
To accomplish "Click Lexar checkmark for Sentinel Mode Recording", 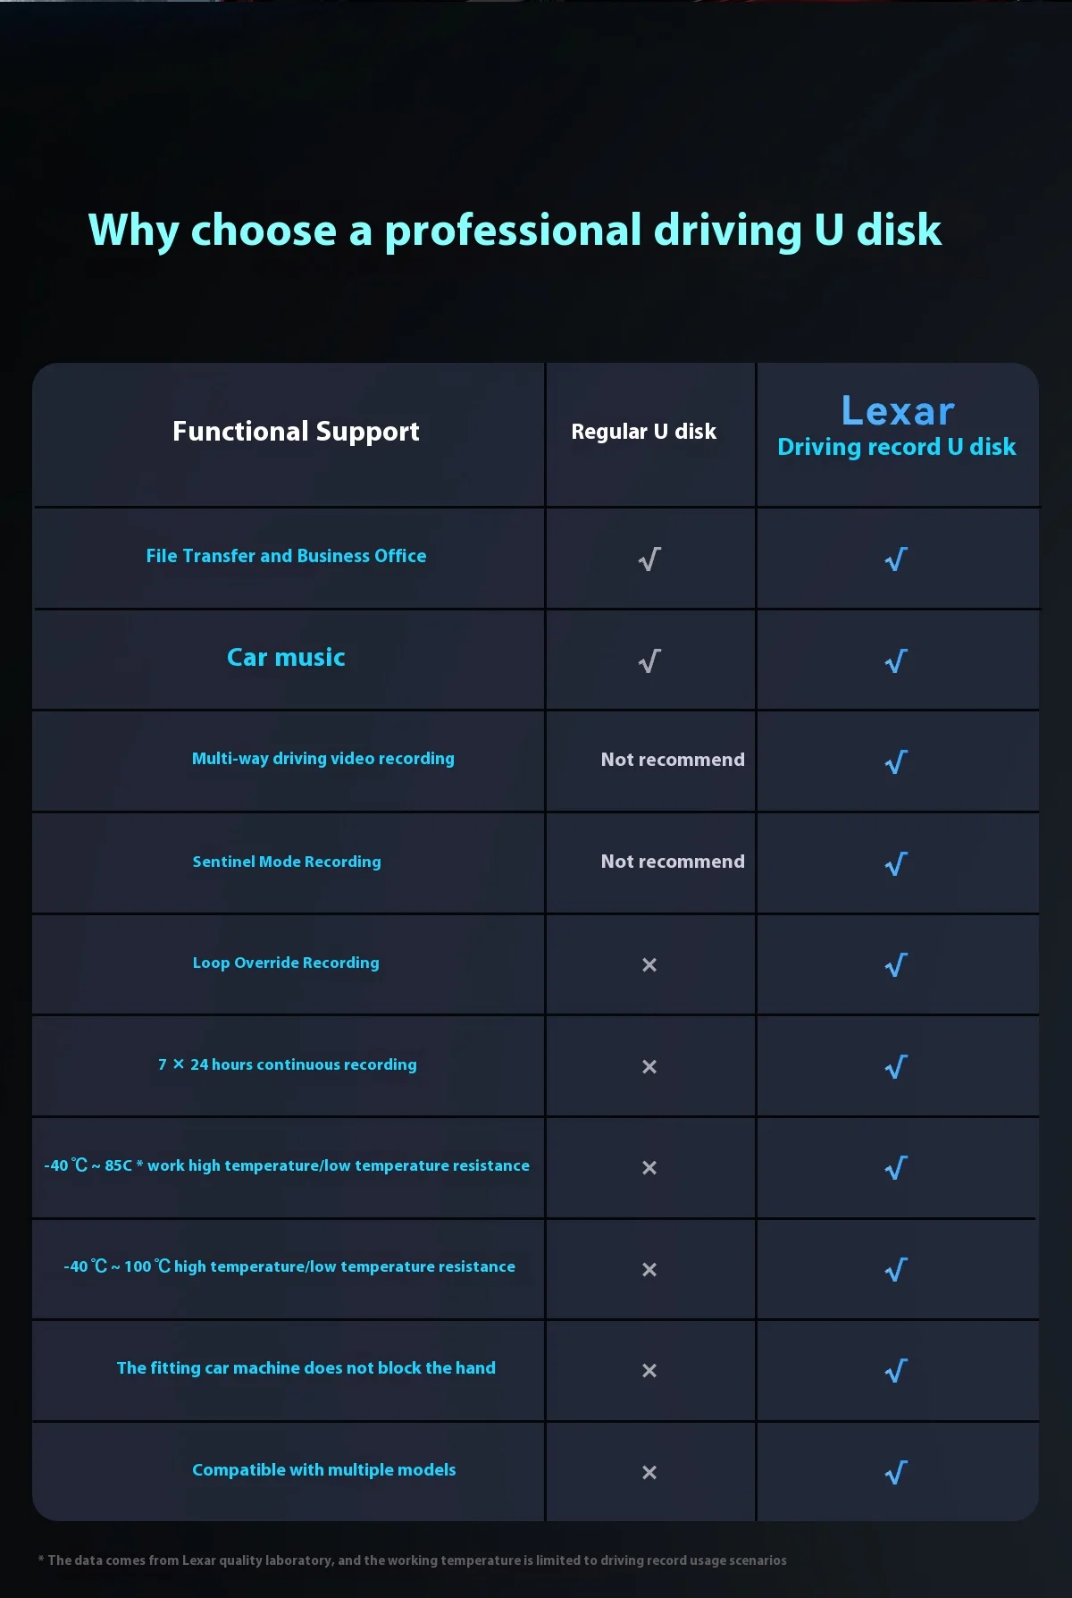I will [896, 864].
